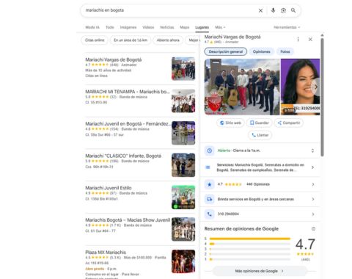Click the Mariachi Vargas de Bogotá listing thumbnail
This screenshot has height=279, width=352.
pos(183,69)
